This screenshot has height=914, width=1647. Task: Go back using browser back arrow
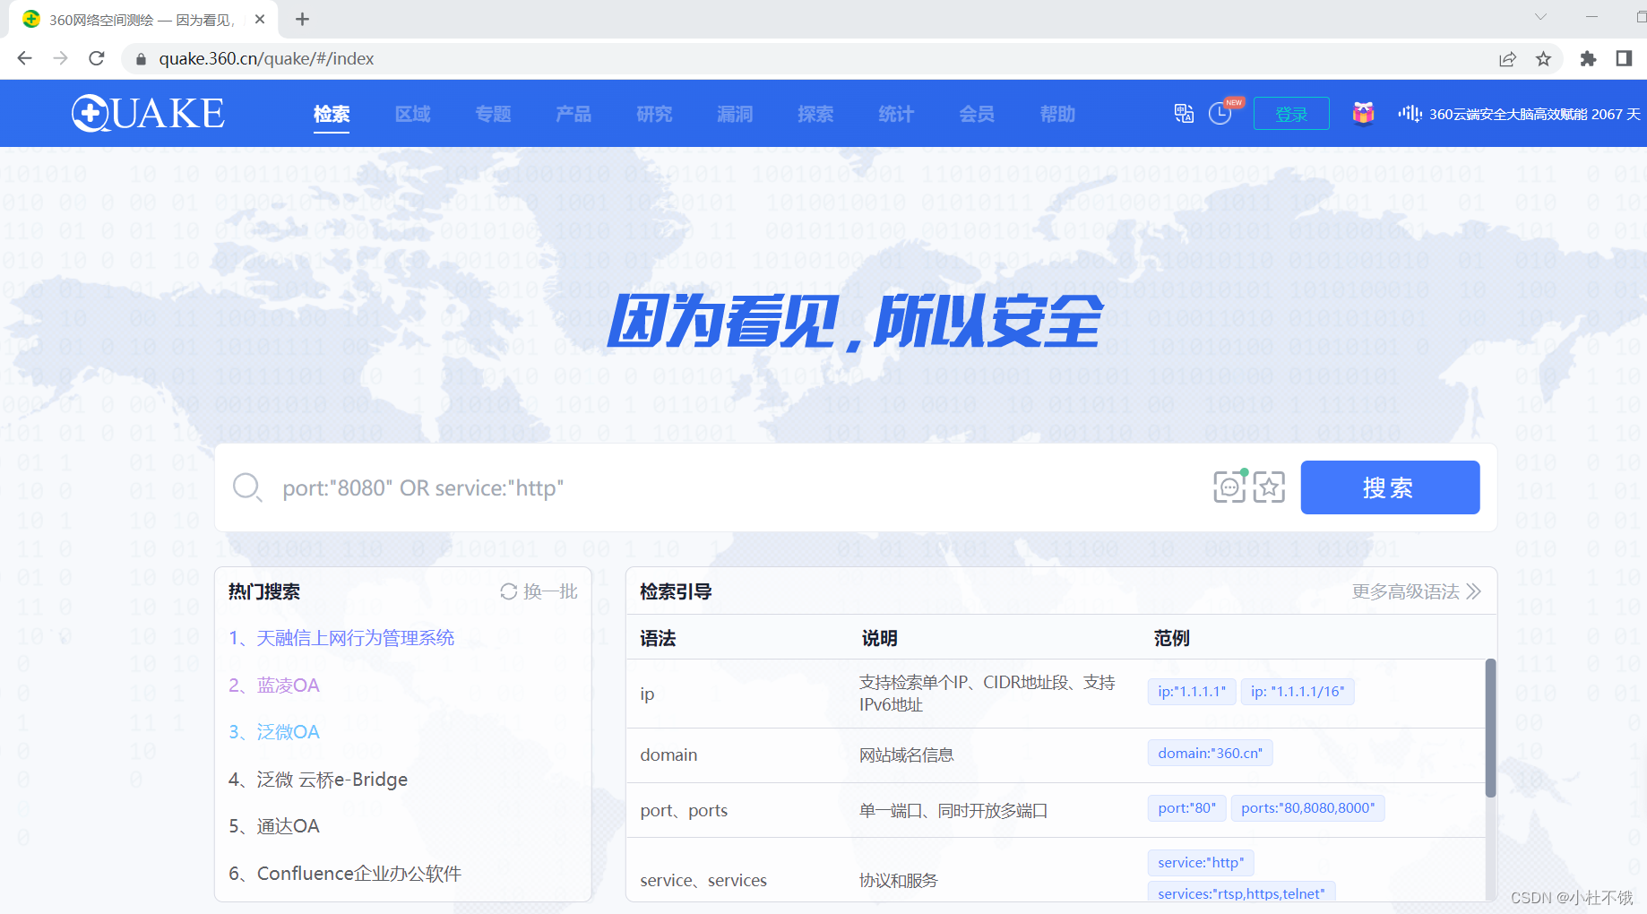(24, 58)
